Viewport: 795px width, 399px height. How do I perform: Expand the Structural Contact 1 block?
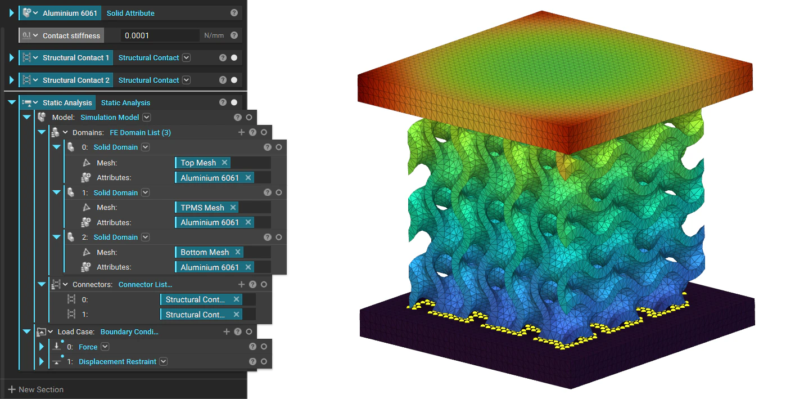pyautogui.click(x=12, y=57)
